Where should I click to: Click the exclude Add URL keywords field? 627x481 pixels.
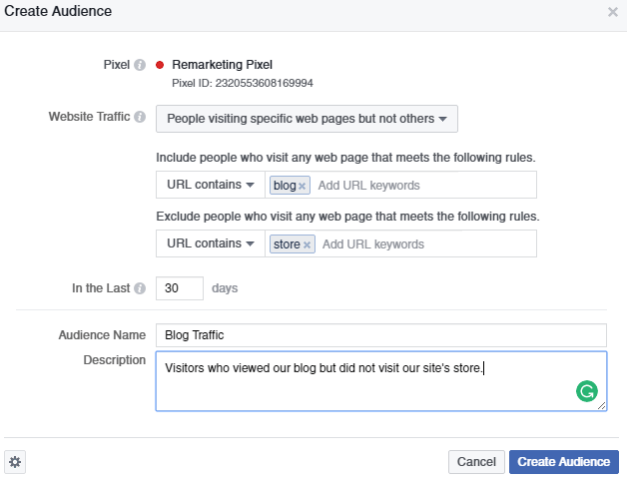(426, 244)
